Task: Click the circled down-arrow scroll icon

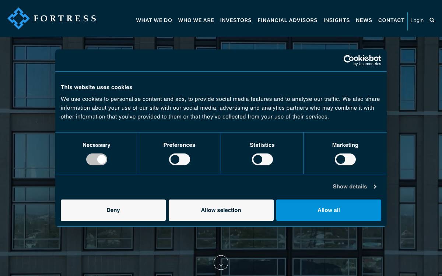Action: click(x=221, y=262)
